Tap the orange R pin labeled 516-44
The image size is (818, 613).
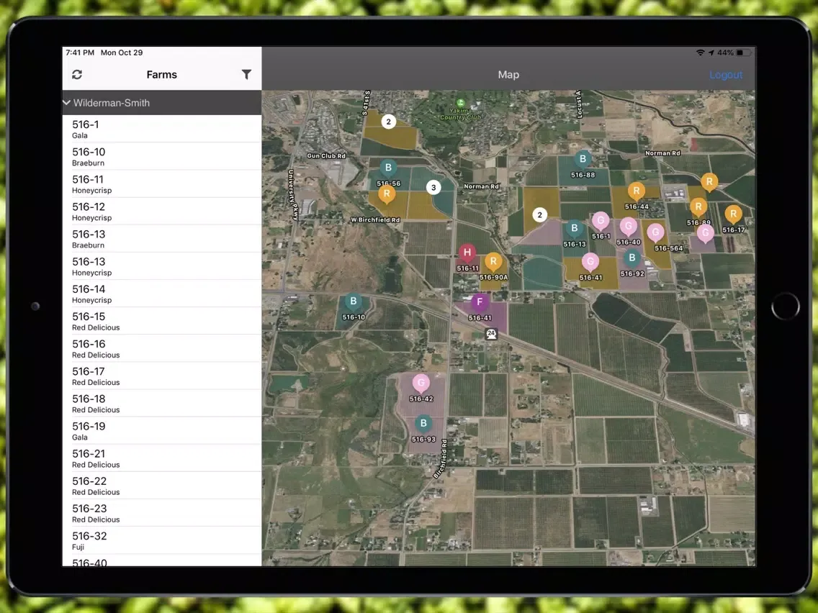click(636, 191)
